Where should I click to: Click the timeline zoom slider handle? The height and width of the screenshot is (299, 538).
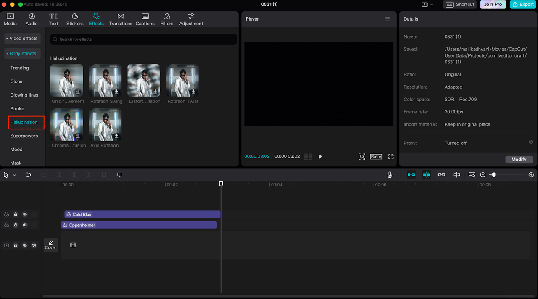(x=493, y=175)
